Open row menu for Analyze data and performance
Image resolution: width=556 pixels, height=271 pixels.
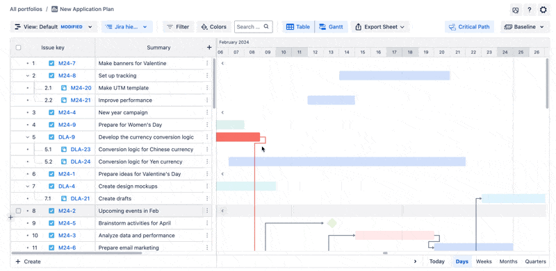coord(207,235)
